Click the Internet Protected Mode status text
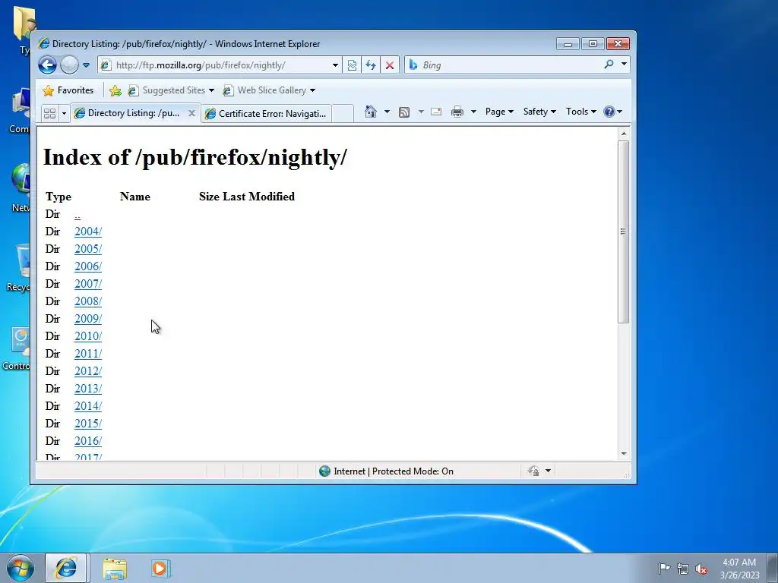Screen dimensions: 778x583 pos(394,471)
